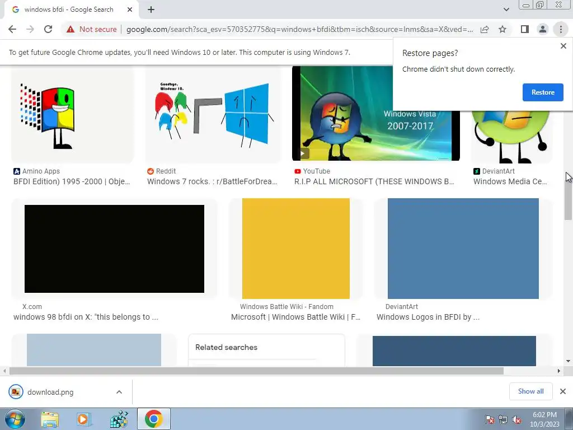Click Show all downloads
The height and width of the screenshot is (430, 573).
[x=530, y=391]
